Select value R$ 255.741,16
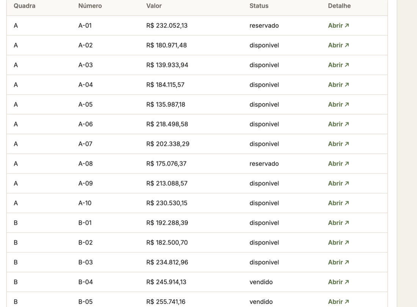The width and height of the screenshot is (417, 307). pyautogui.click(x=166, y=302)
